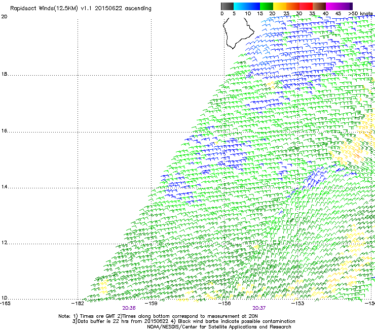Viewport: 375px width, 330px height.
Task: Click the '0' legend speed label
Action: [x=222, y=14]
